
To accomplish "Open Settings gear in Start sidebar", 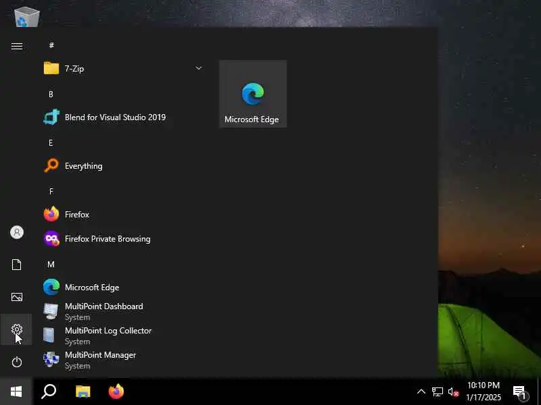I will pos(16,329).
